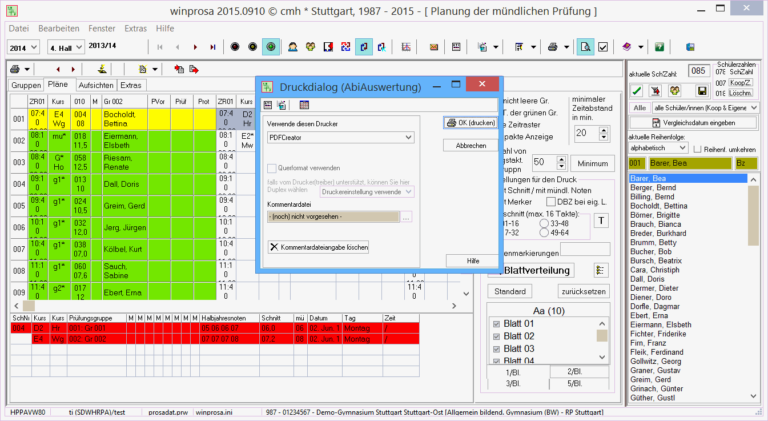The width and height of the screenshot is (768, 421).
Task: Click the 'OK (drucken)' button
Action: 471,123
